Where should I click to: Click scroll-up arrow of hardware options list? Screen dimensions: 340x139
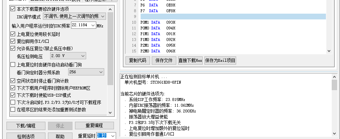[110, 9]
